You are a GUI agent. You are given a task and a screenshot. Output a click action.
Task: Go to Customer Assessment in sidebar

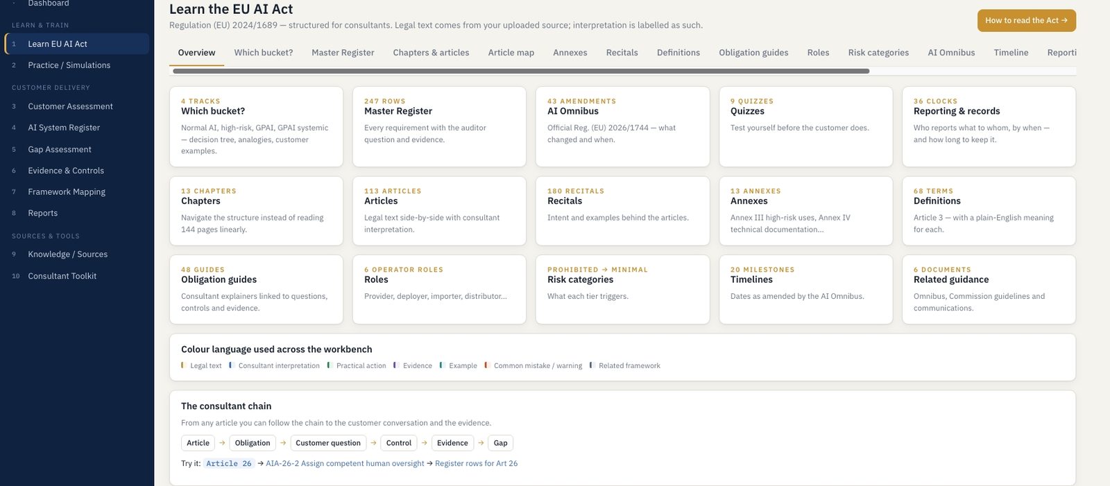pyautogui.click(x=76, y=106)
